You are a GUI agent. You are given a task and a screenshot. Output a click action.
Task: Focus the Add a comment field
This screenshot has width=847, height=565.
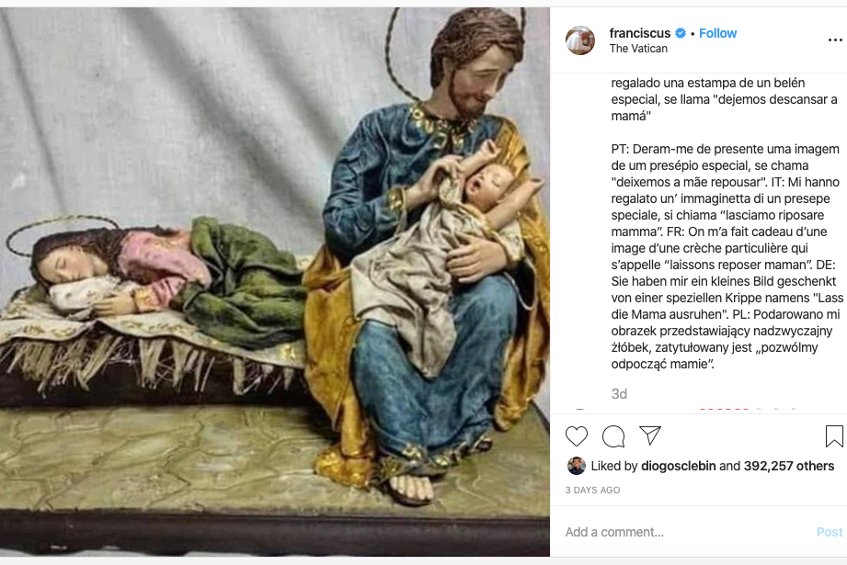click(x=686, y=532)
